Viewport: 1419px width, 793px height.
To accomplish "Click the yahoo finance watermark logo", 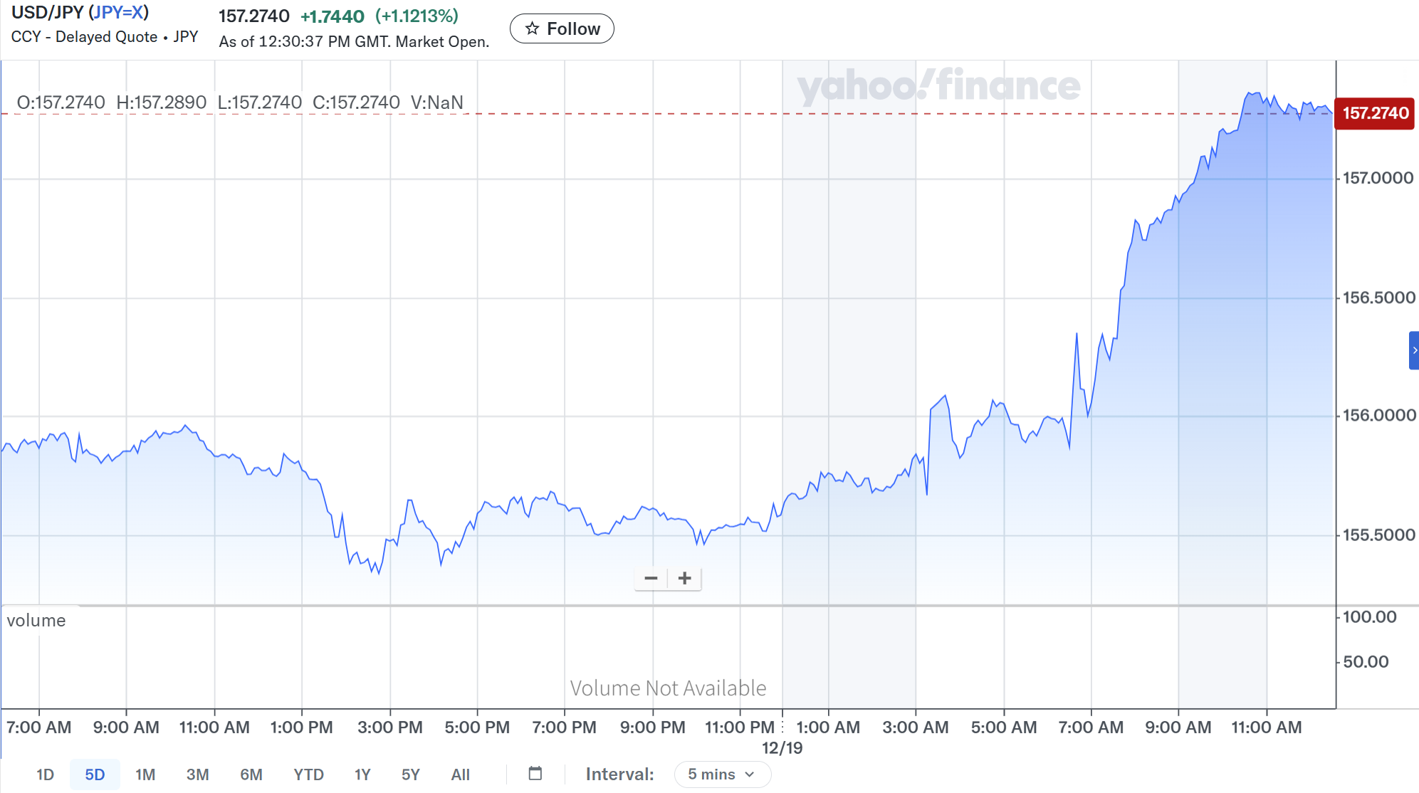I will click(x=938, y=86).
